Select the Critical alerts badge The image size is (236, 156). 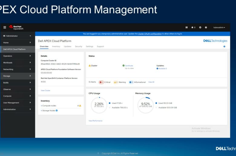(x=101, y=82)
